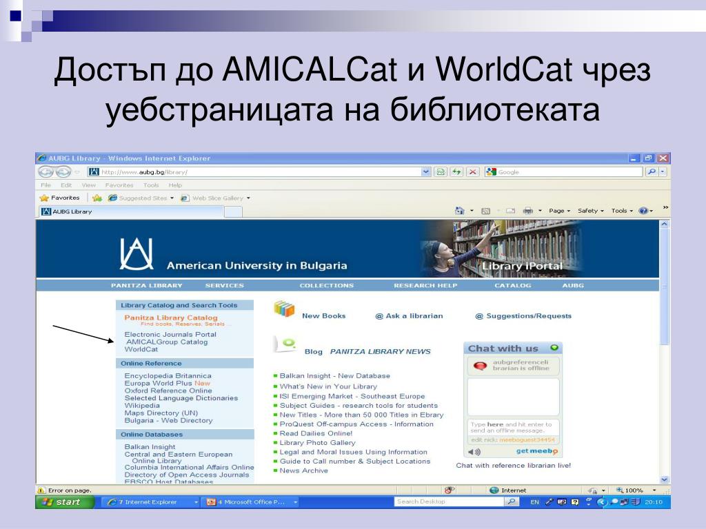Open the Help menu
Screen dimensions: 706x529
click(x=175, y=185)
